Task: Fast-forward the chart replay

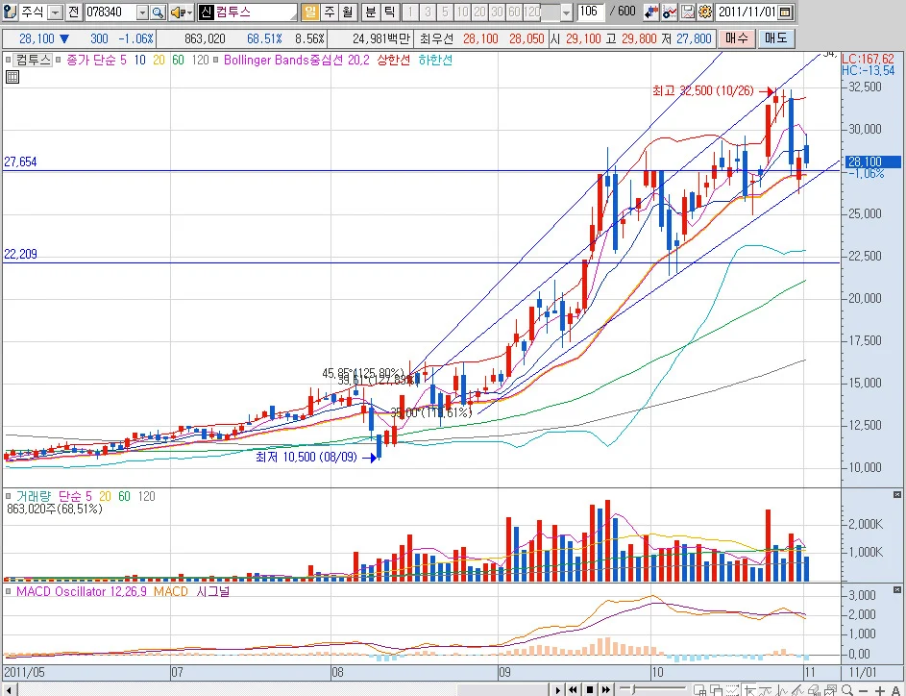Action: tap(605, 689)
